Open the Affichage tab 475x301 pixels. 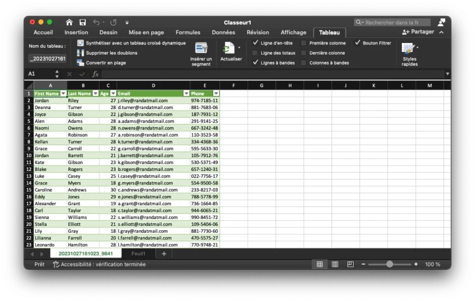[294, 32]
